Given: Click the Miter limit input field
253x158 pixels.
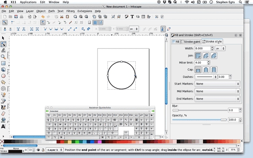Looking at the screenshot, I should pos(201,63).
